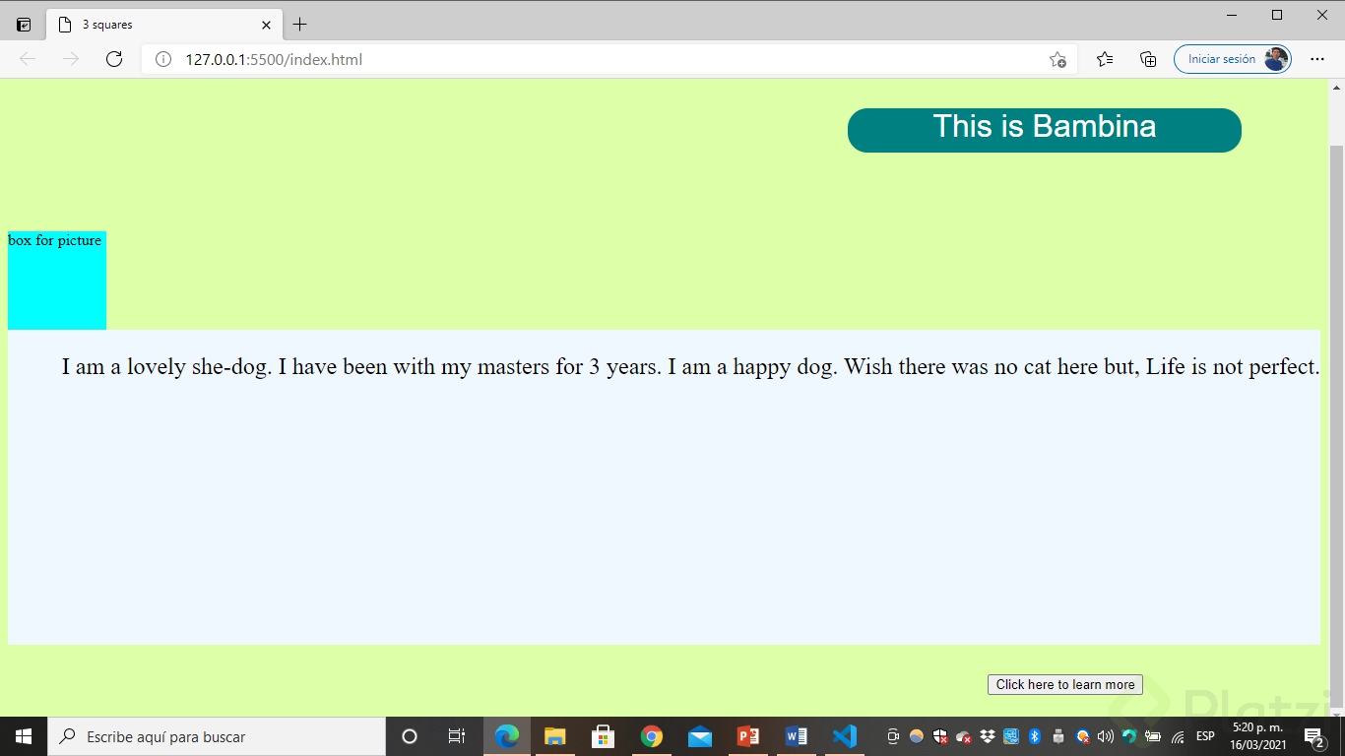Switch to Microsoft Edge on taskbar

(507, 736)
